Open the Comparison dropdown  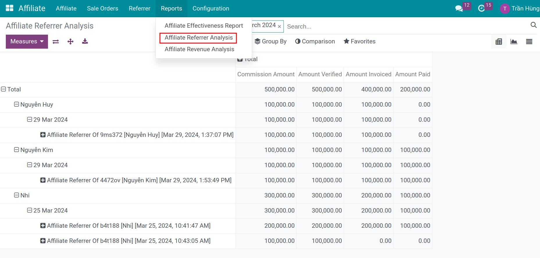coord(315,41)
